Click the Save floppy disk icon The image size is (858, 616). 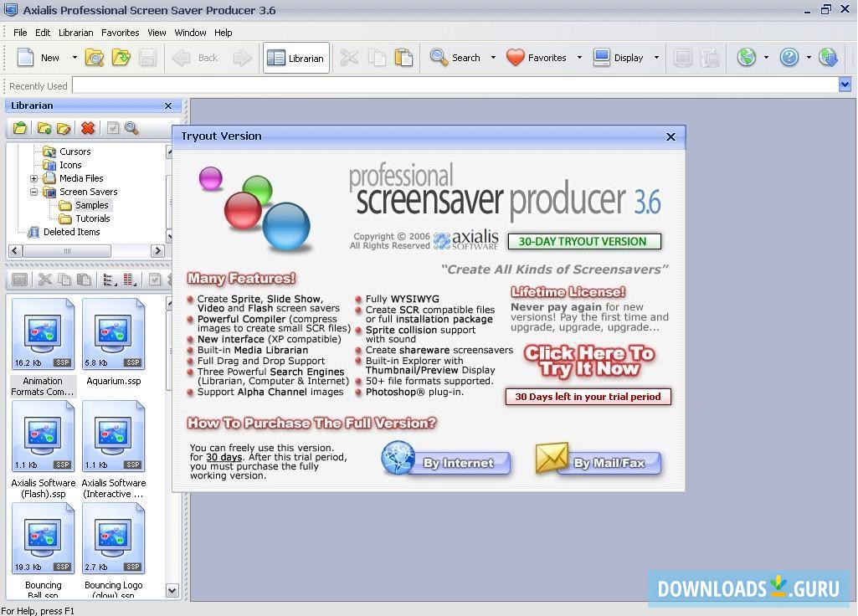tap(147, 58)
